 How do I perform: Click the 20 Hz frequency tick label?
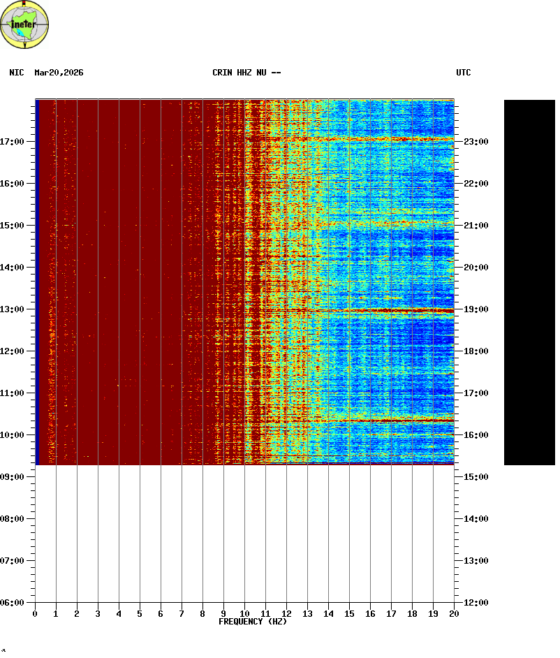click(454, 614)
